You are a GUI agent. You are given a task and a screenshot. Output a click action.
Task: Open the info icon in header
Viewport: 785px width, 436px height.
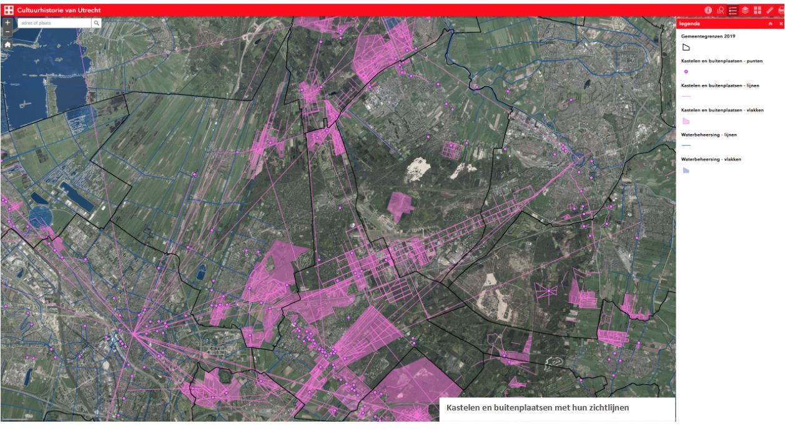point(708,10)
